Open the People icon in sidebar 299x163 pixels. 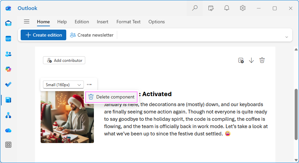click(8, 54)
